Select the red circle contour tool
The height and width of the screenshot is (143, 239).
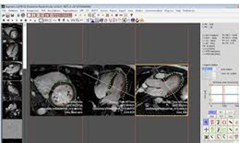(x=224, y=122)
